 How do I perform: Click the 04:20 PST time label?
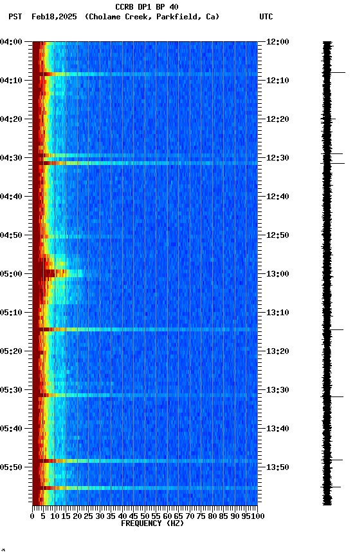pos(11,119)
